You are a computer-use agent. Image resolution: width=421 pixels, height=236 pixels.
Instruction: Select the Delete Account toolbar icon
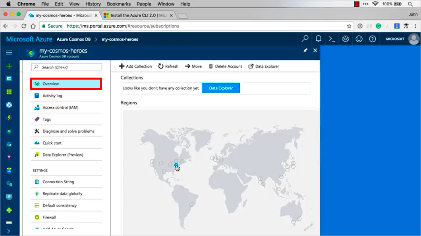[x=210, y=66]
